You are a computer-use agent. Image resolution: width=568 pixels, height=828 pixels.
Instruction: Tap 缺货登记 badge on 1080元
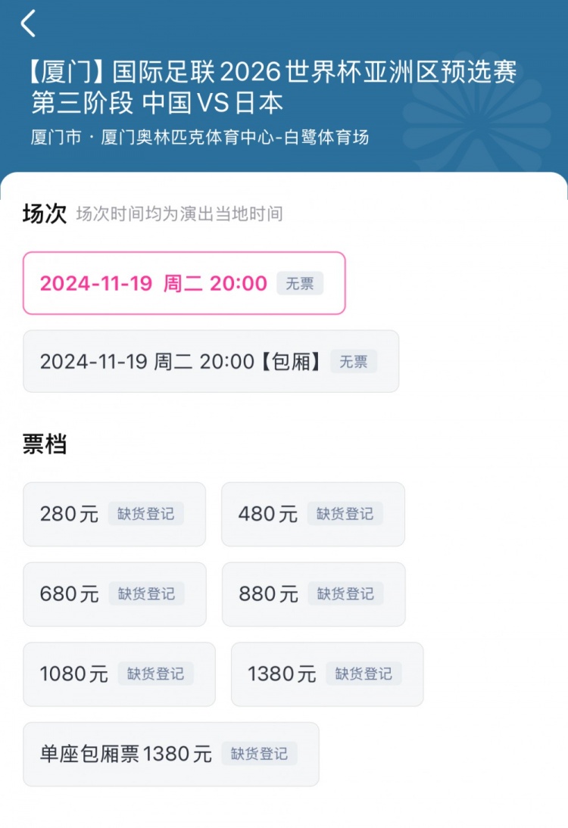point(155,674)
